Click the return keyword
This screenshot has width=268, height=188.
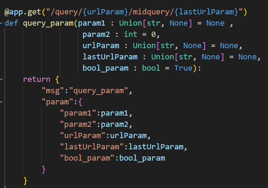click(36, 79)
